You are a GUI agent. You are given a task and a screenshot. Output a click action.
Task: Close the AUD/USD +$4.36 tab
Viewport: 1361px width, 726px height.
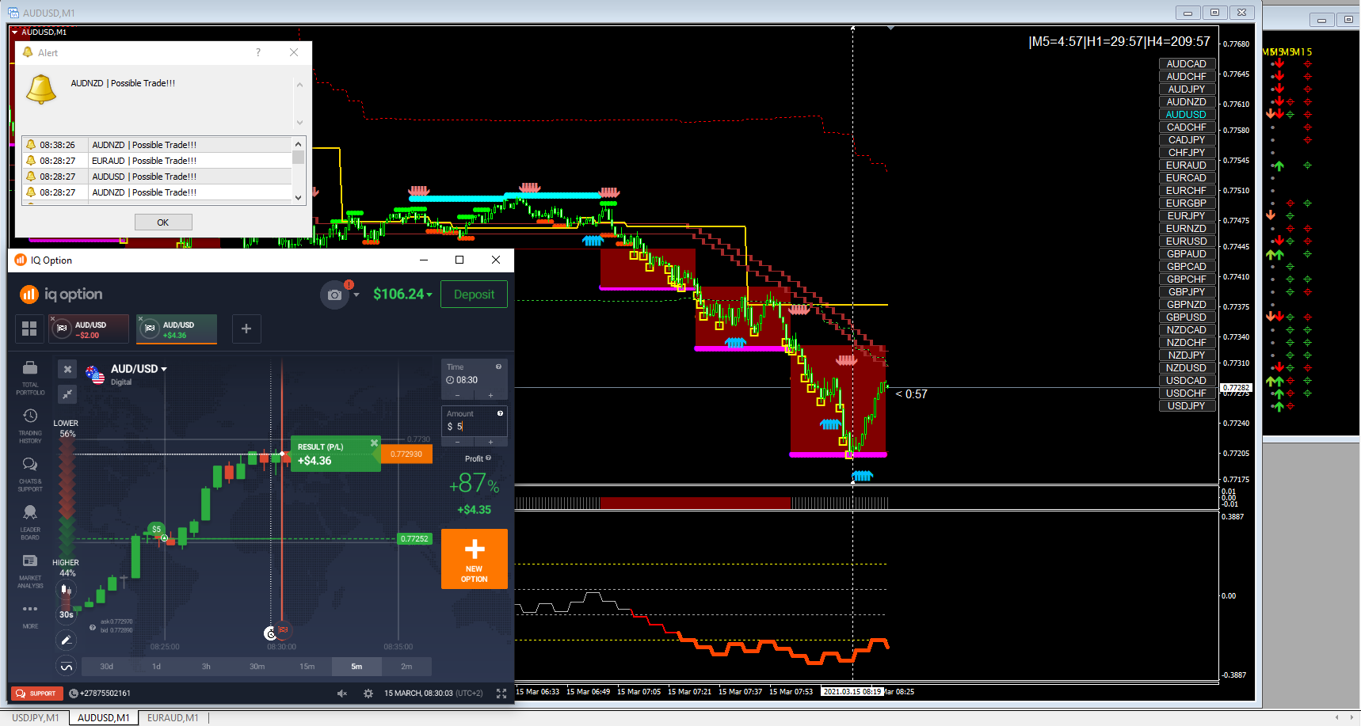[141, 319]
